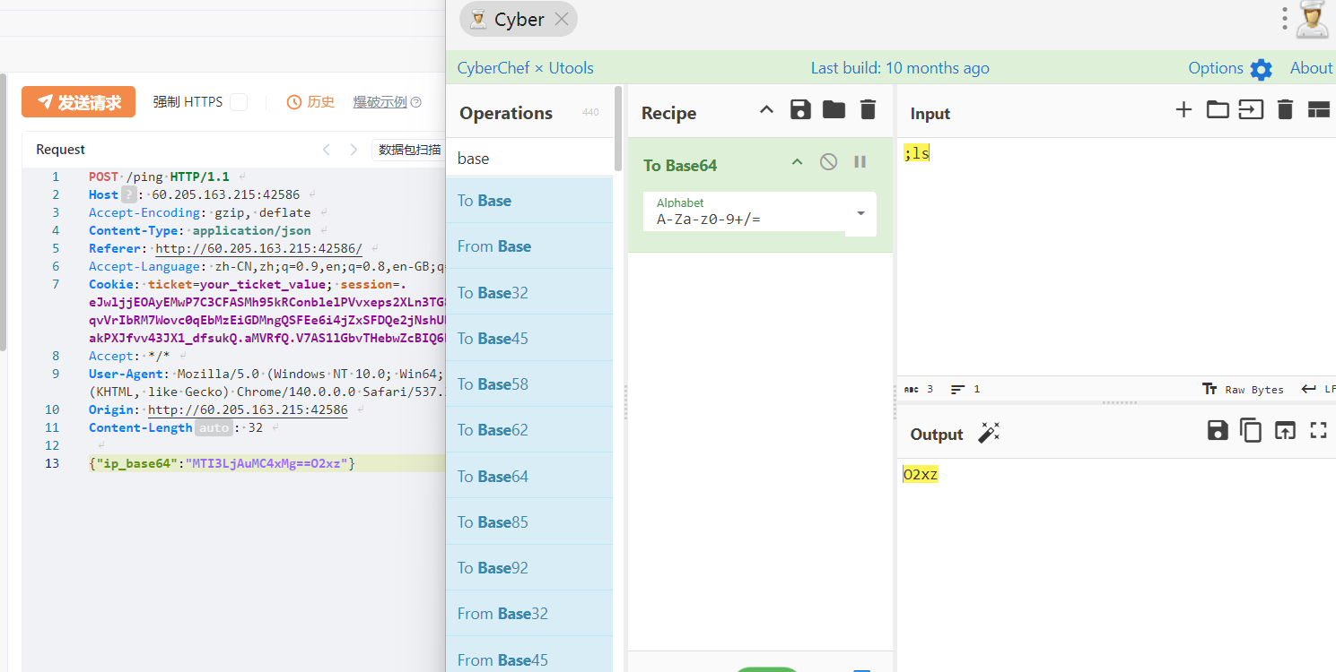Click the 发送请求 send request button
This screenshot has height=672, width=1336.
(78, 102)
